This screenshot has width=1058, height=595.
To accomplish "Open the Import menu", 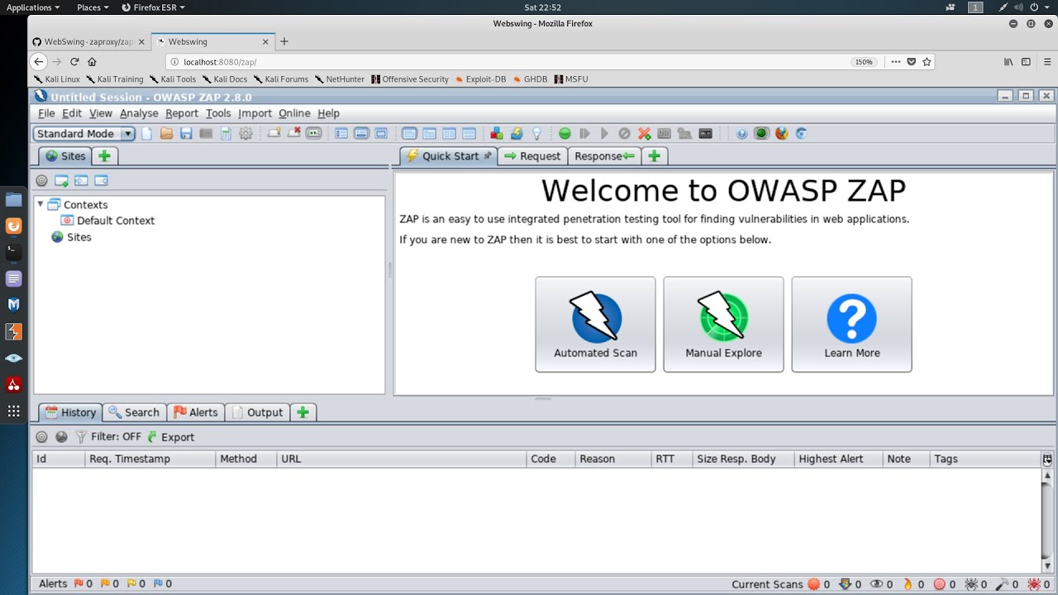I will pyautogui.click(x=255, y=113).
